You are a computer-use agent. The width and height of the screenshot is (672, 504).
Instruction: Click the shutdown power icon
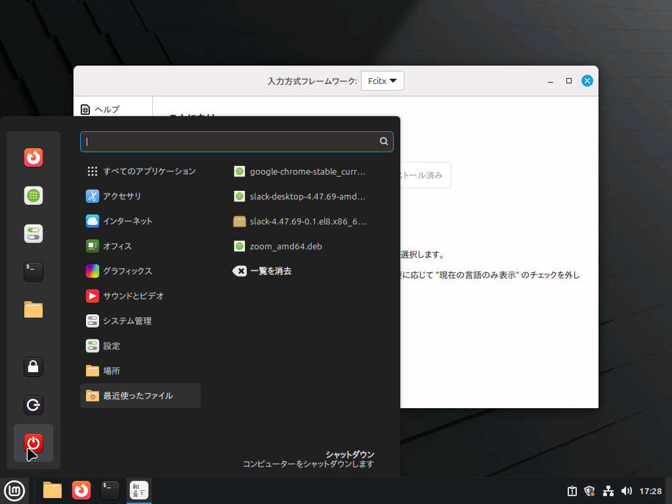(x=33, y=443)
